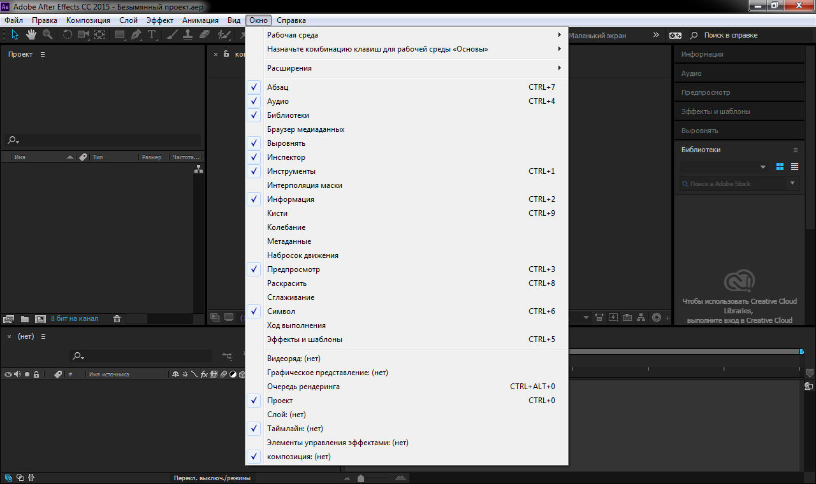
Task: Switch to Маленький экран workspace
Action: coord(597,36)
